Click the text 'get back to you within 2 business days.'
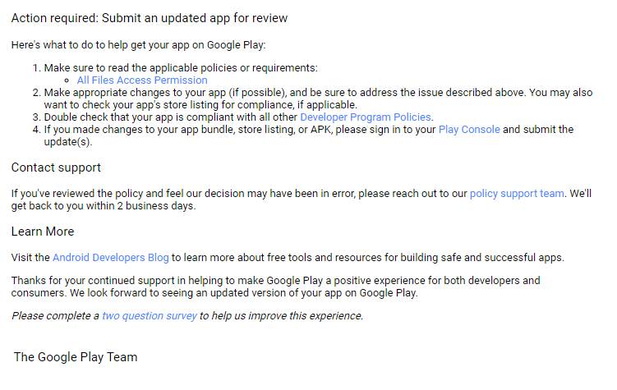Viewport: 617px width, 390px height. (104, 206)
